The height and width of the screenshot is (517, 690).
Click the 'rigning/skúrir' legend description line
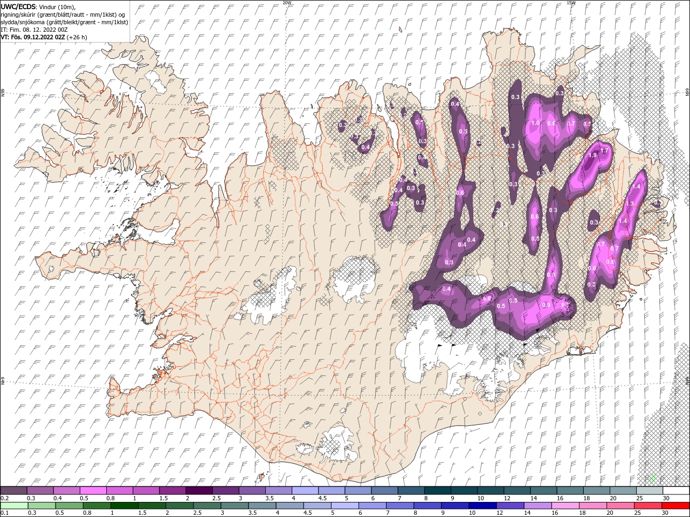click(x=63, y=15)
